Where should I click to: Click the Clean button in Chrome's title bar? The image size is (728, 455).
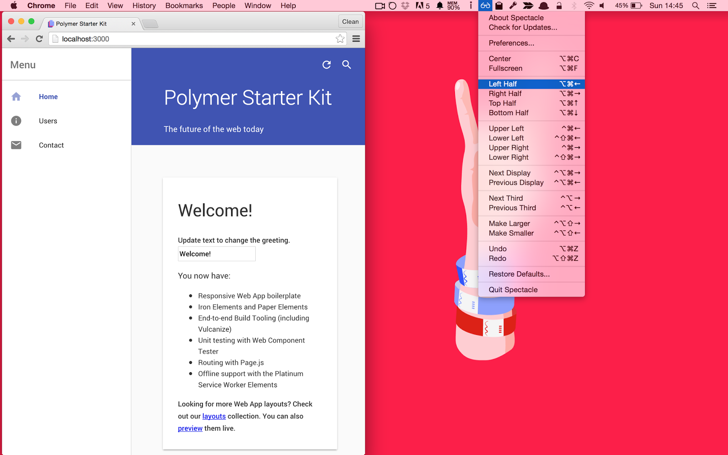coord(350,21)
